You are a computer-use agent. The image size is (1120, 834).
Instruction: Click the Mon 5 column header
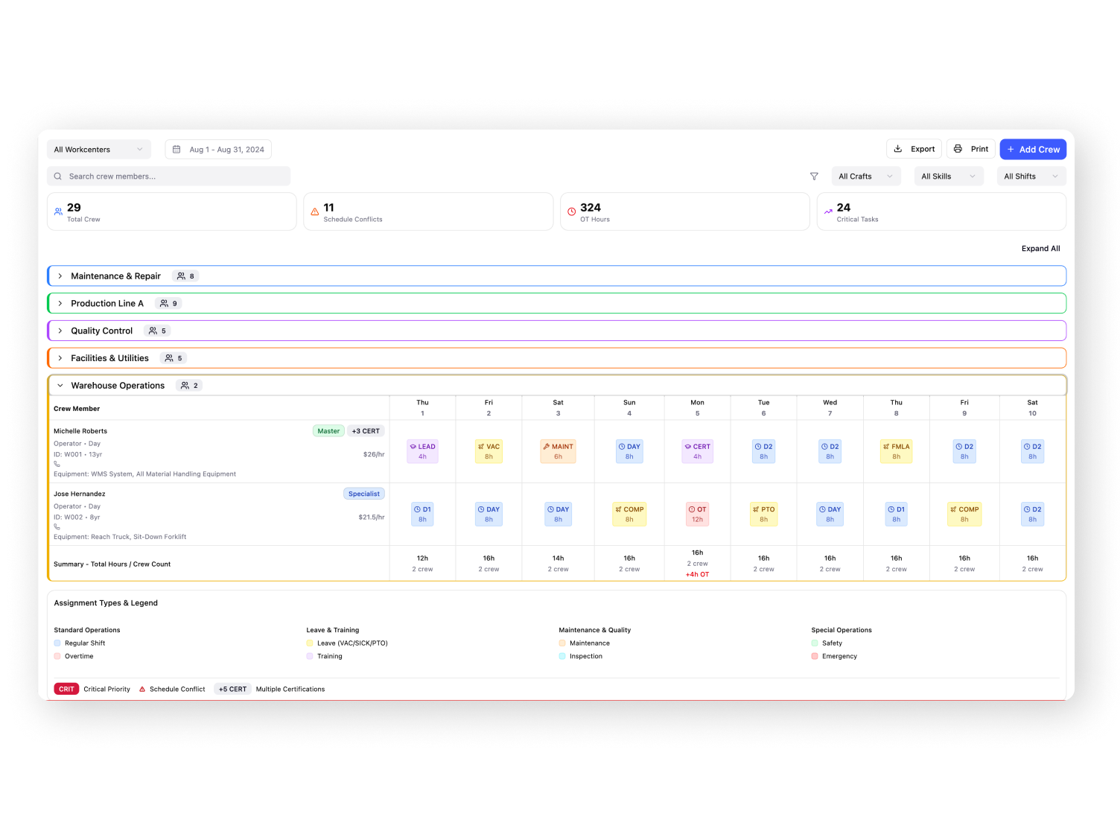tap(697, 408)
